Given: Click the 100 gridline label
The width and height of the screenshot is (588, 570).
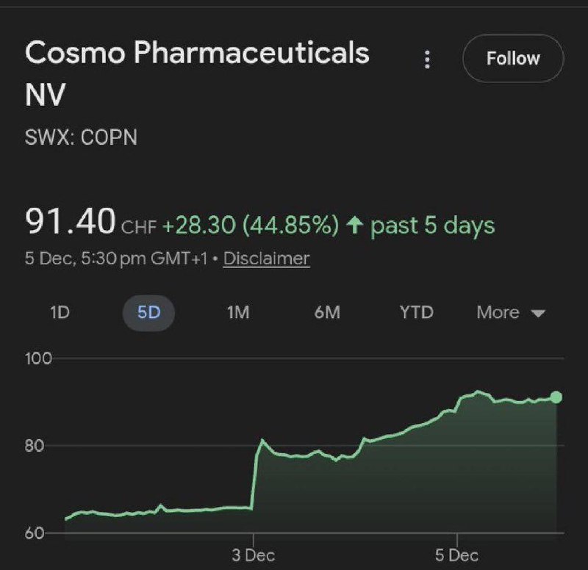Looking at the screenshot, I should (38, 358).
